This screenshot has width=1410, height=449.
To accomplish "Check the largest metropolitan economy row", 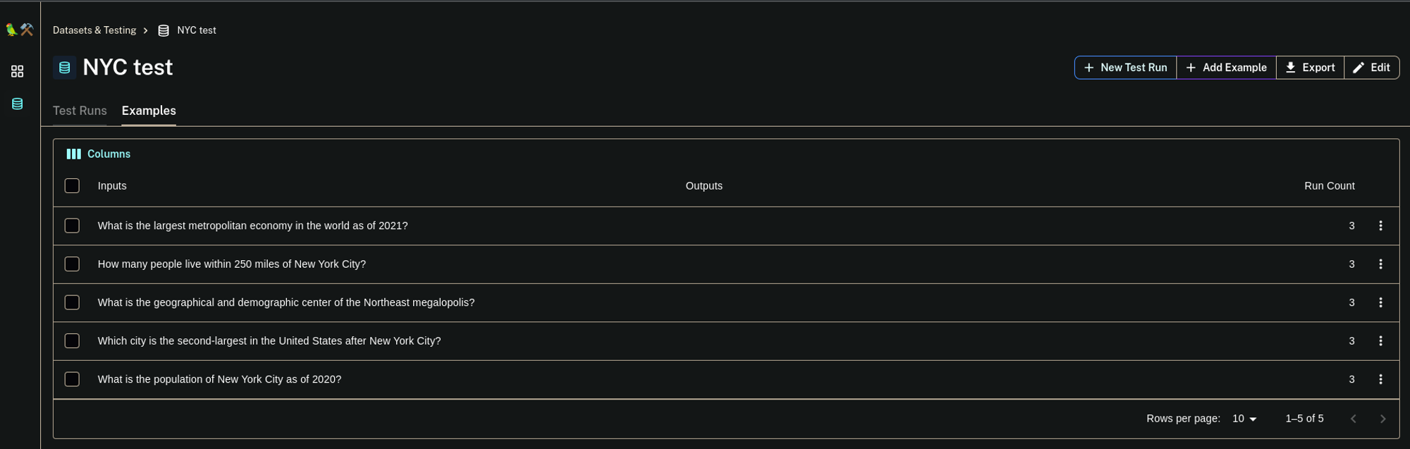I will 72,226.
